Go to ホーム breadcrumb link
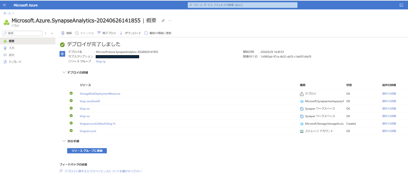The height and width of the screenshot is (176, 408). pyautogui.click(x=7, y=13)
